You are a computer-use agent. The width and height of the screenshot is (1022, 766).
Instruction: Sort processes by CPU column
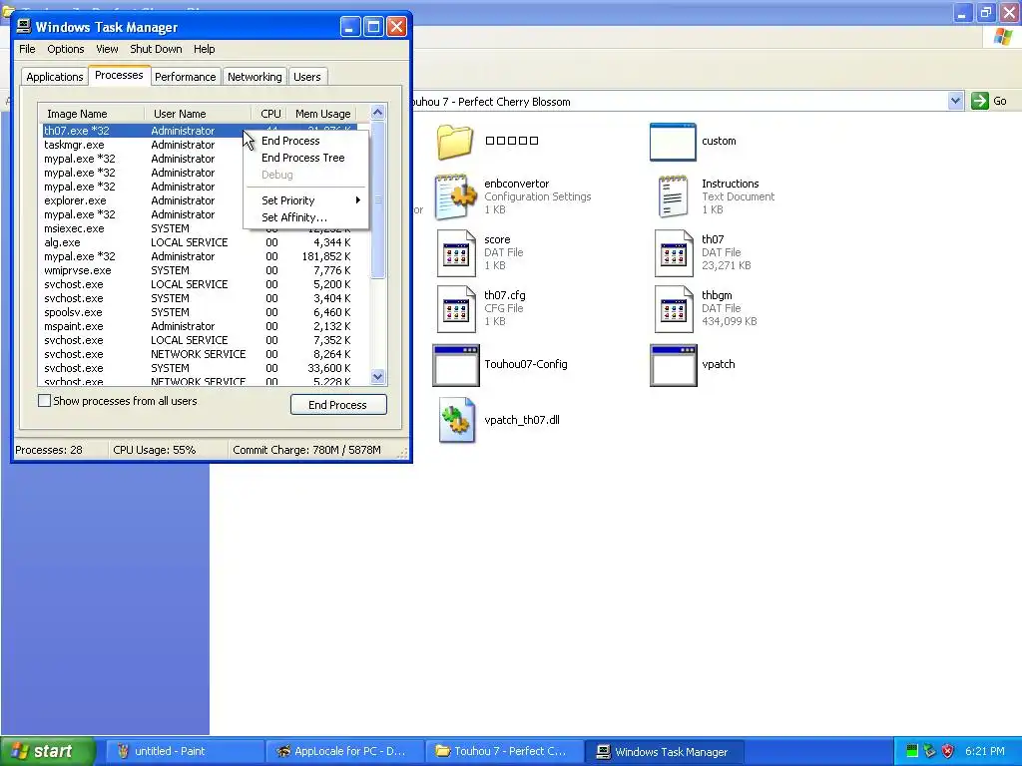[269, 114]
